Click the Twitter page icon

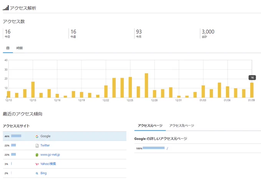(x=37, y=146)
